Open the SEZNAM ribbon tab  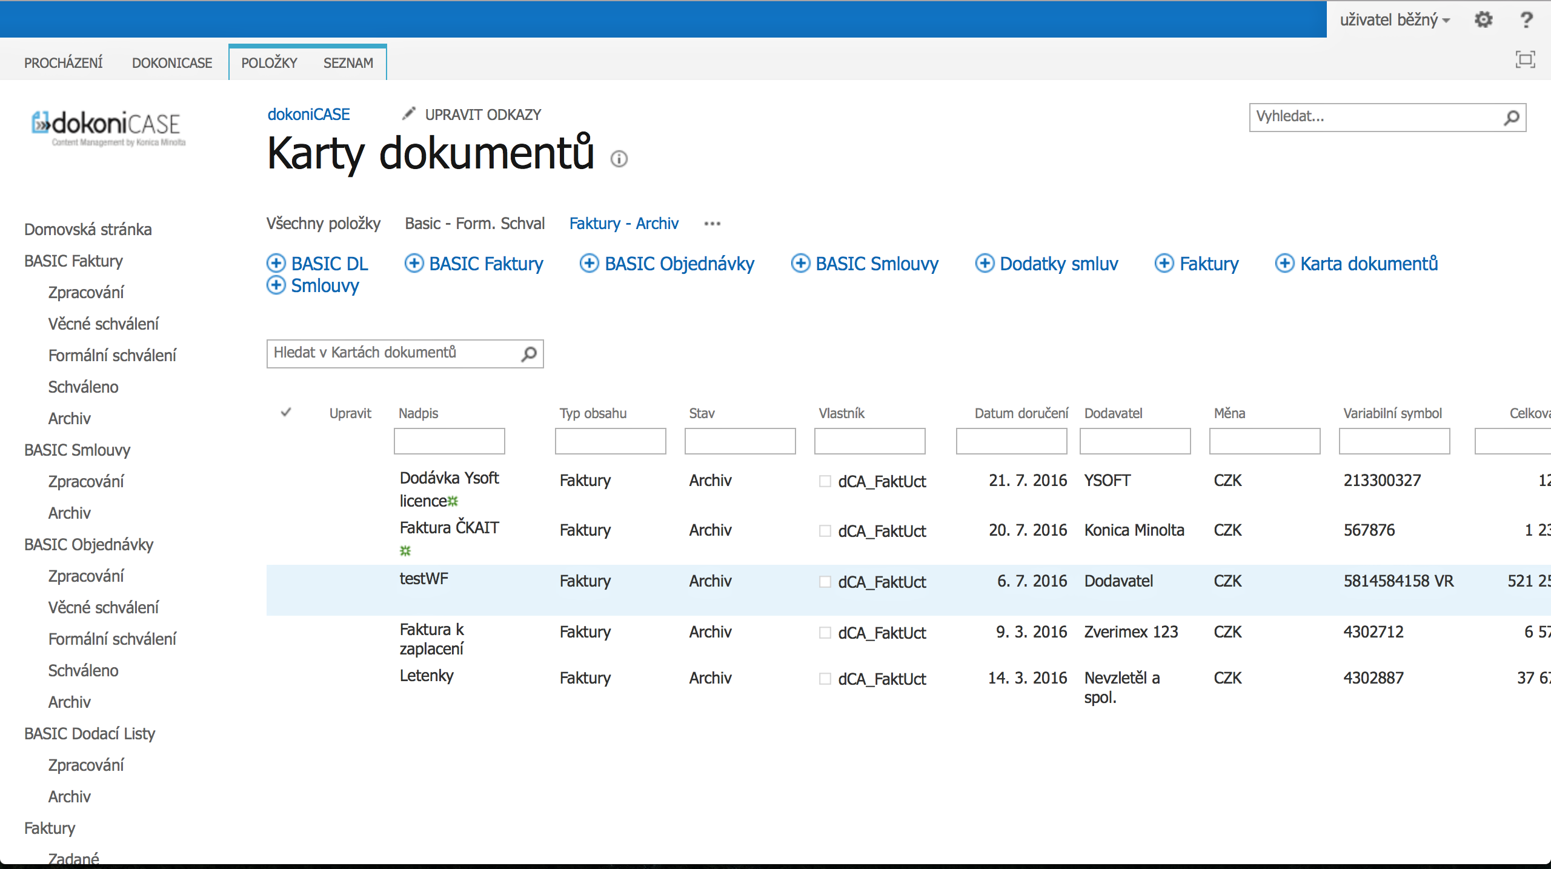[348, 63]
